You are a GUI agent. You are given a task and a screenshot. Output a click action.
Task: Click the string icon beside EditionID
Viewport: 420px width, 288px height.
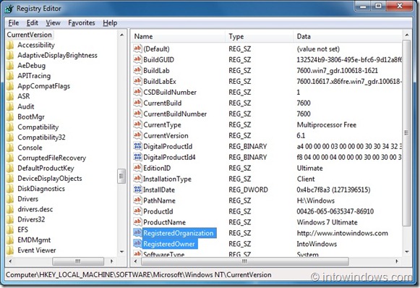(137, 168)
